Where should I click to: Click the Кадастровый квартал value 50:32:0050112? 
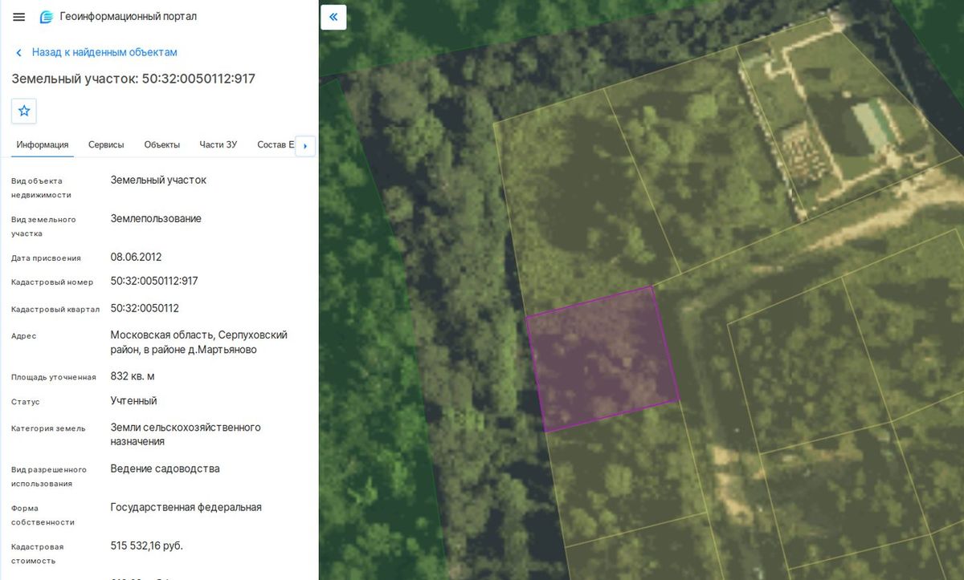pyautogui.click(x=145, y=308)
